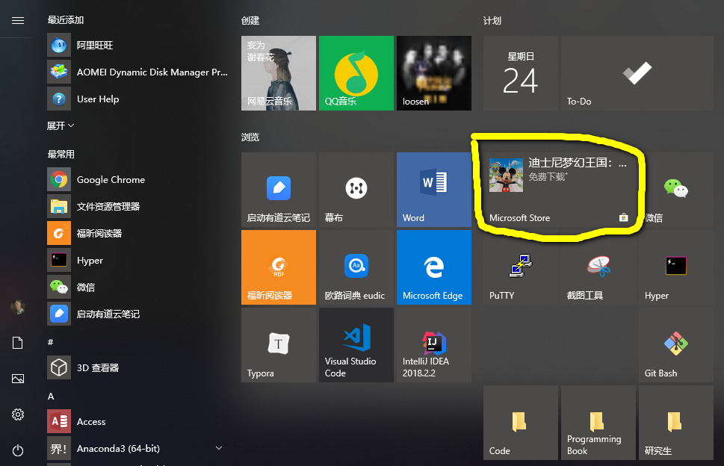Open 文件资源管理器 from app list

(108, 207)
